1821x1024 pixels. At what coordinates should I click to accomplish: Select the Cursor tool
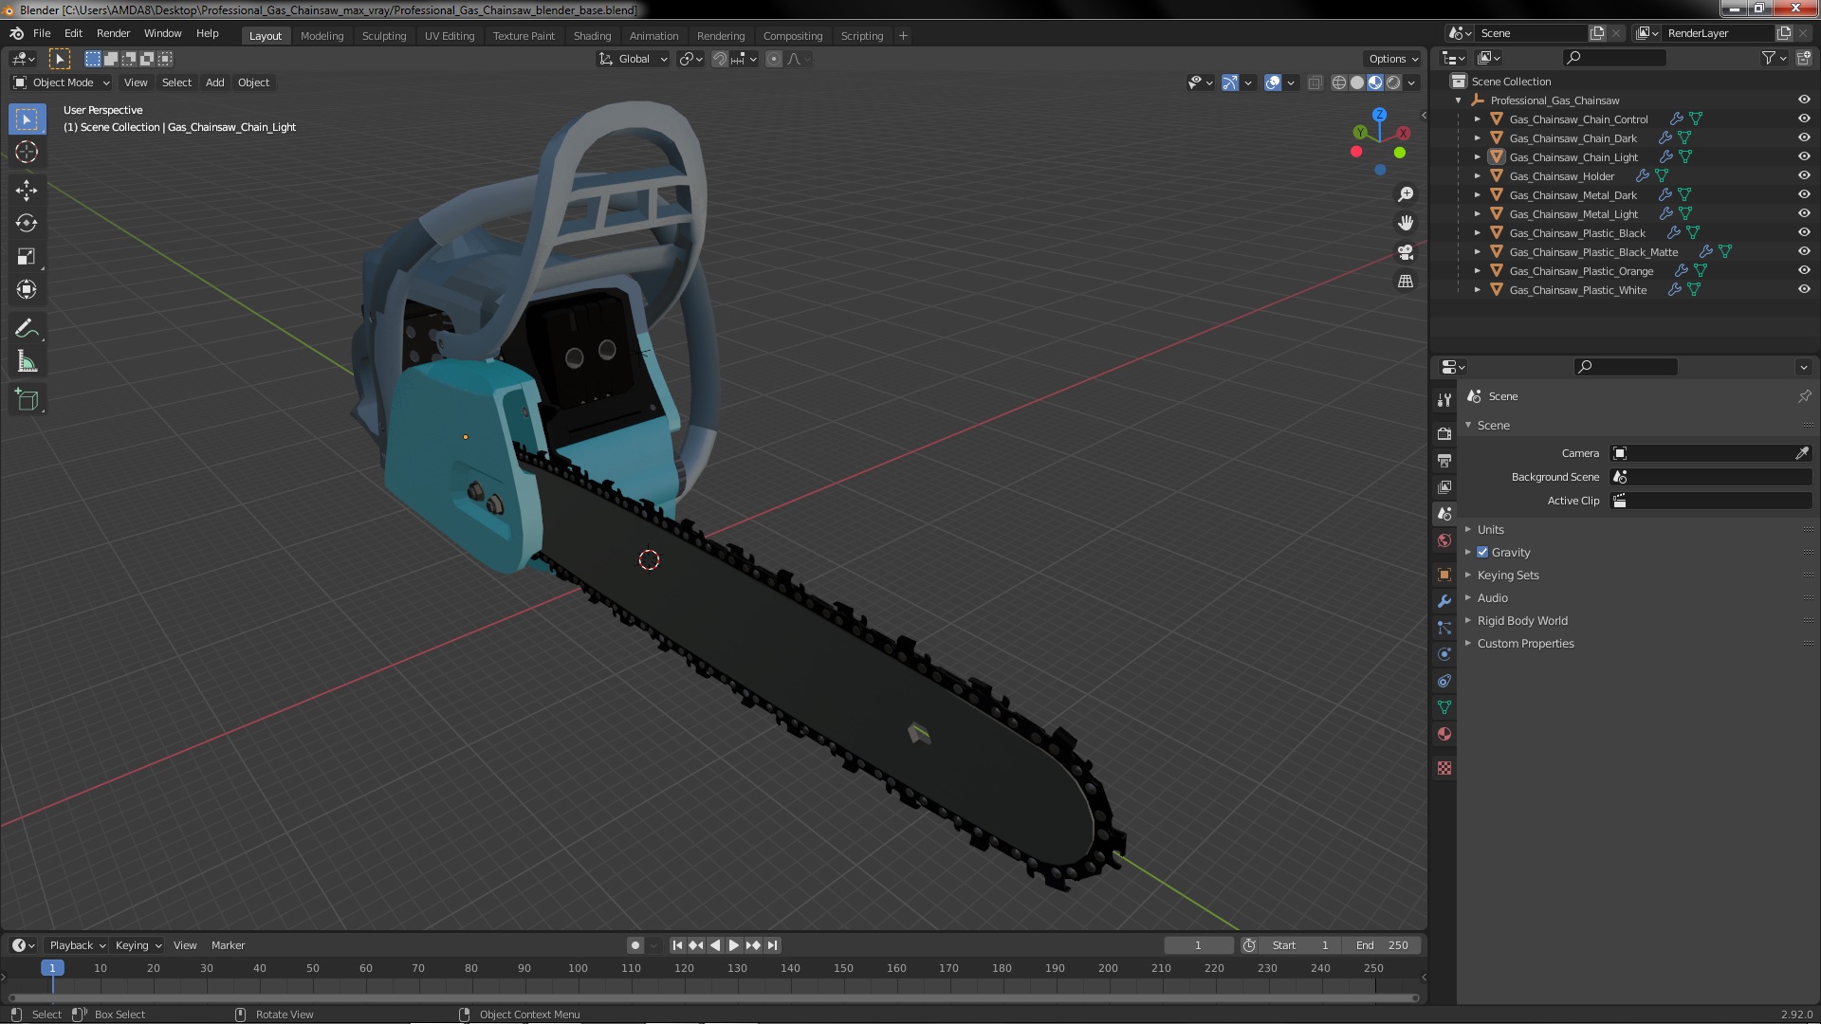(x=27, y=152)
